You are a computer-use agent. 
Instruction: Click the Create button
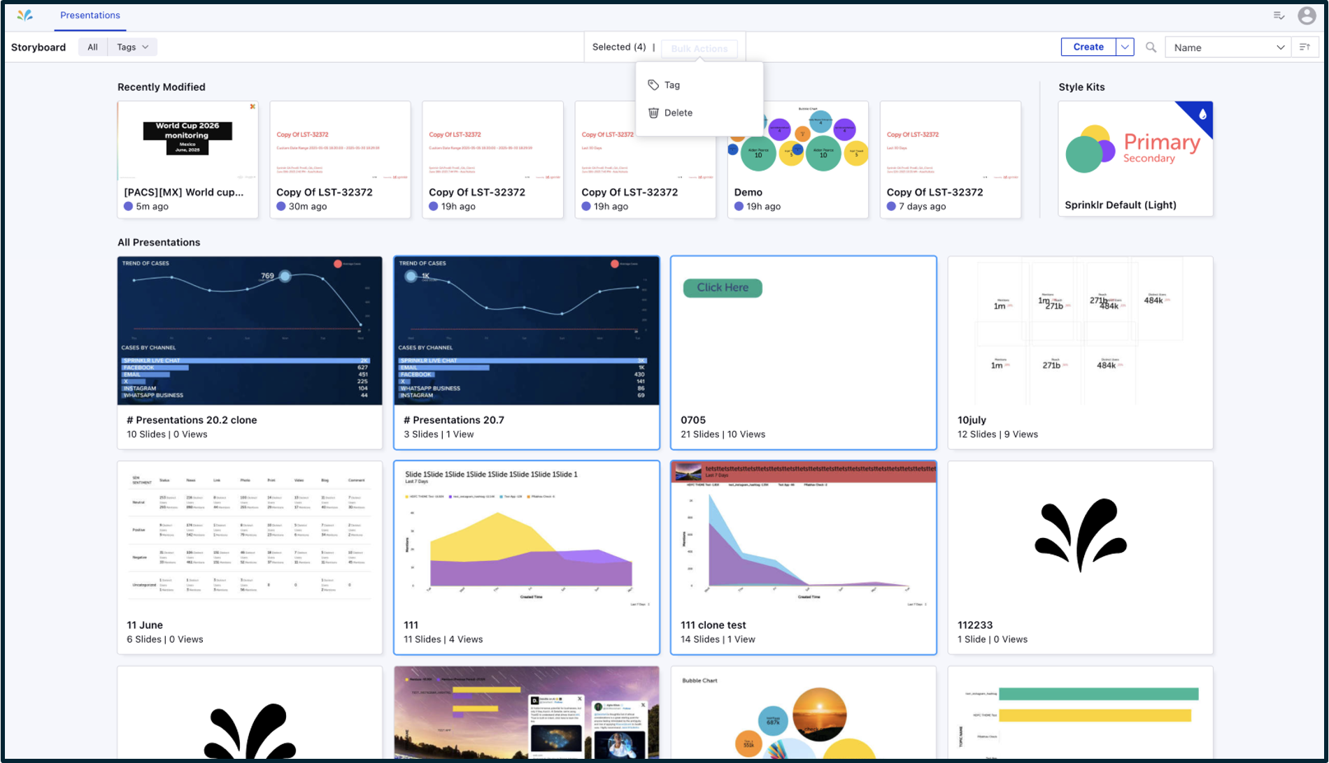[1088, 47]
